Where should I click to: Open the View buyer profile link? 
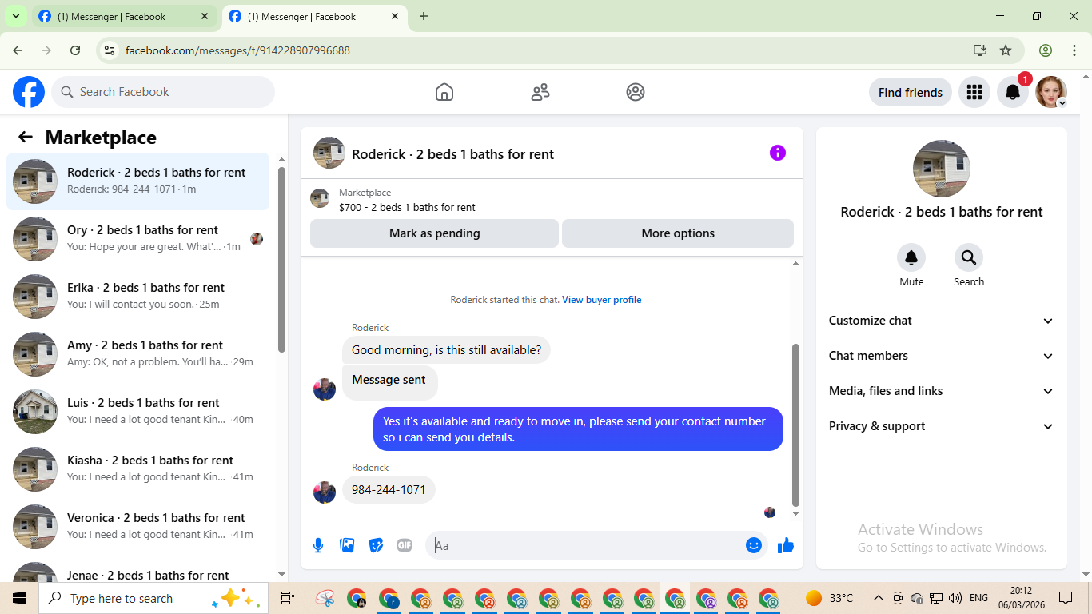(x=601, y=300)
